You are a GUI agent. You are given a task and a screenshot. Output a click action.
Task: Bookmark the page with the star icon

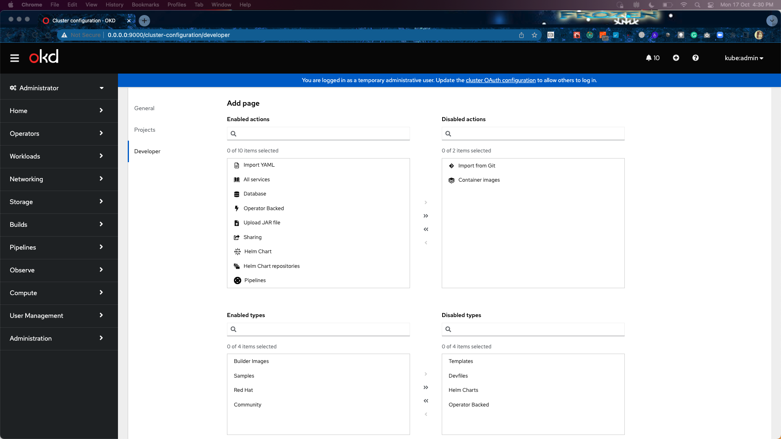click(x=534, y=35)
